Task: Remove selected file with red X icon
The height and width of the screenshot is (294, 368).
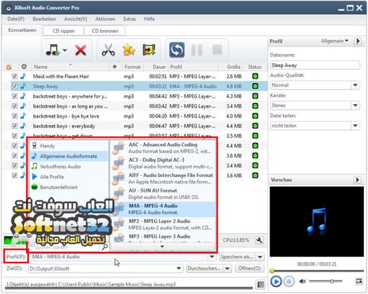Action: tap(80, 50)
